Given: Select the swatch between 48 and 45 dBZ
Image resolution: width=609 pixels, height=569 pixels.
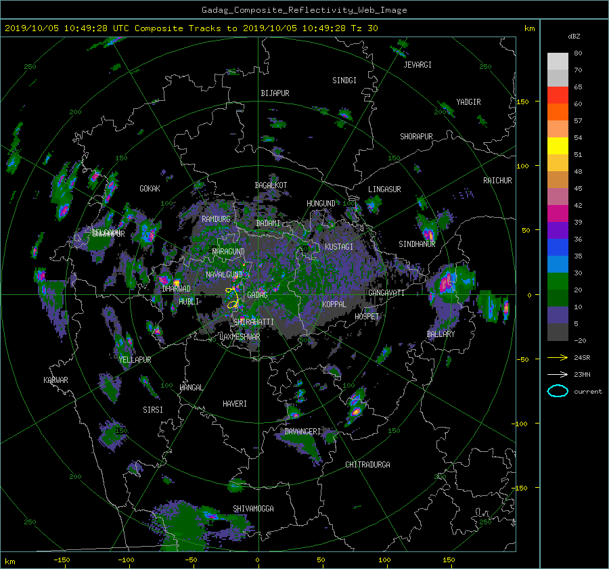Looking at the screenshot, I should coord(558,179).
